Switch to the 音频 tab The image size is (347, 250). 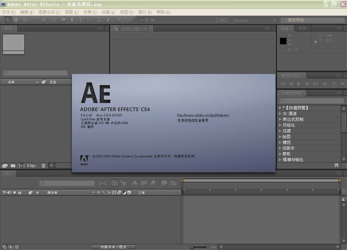point(302,28)
